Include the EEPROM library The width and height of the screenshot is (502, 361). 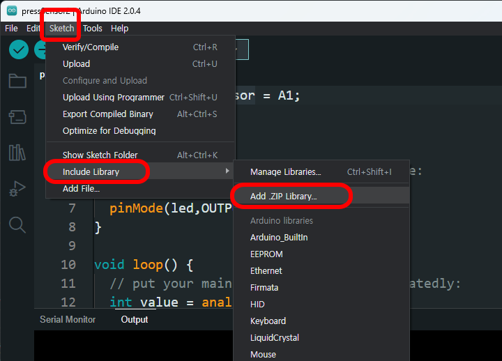(x=321, y=254)
